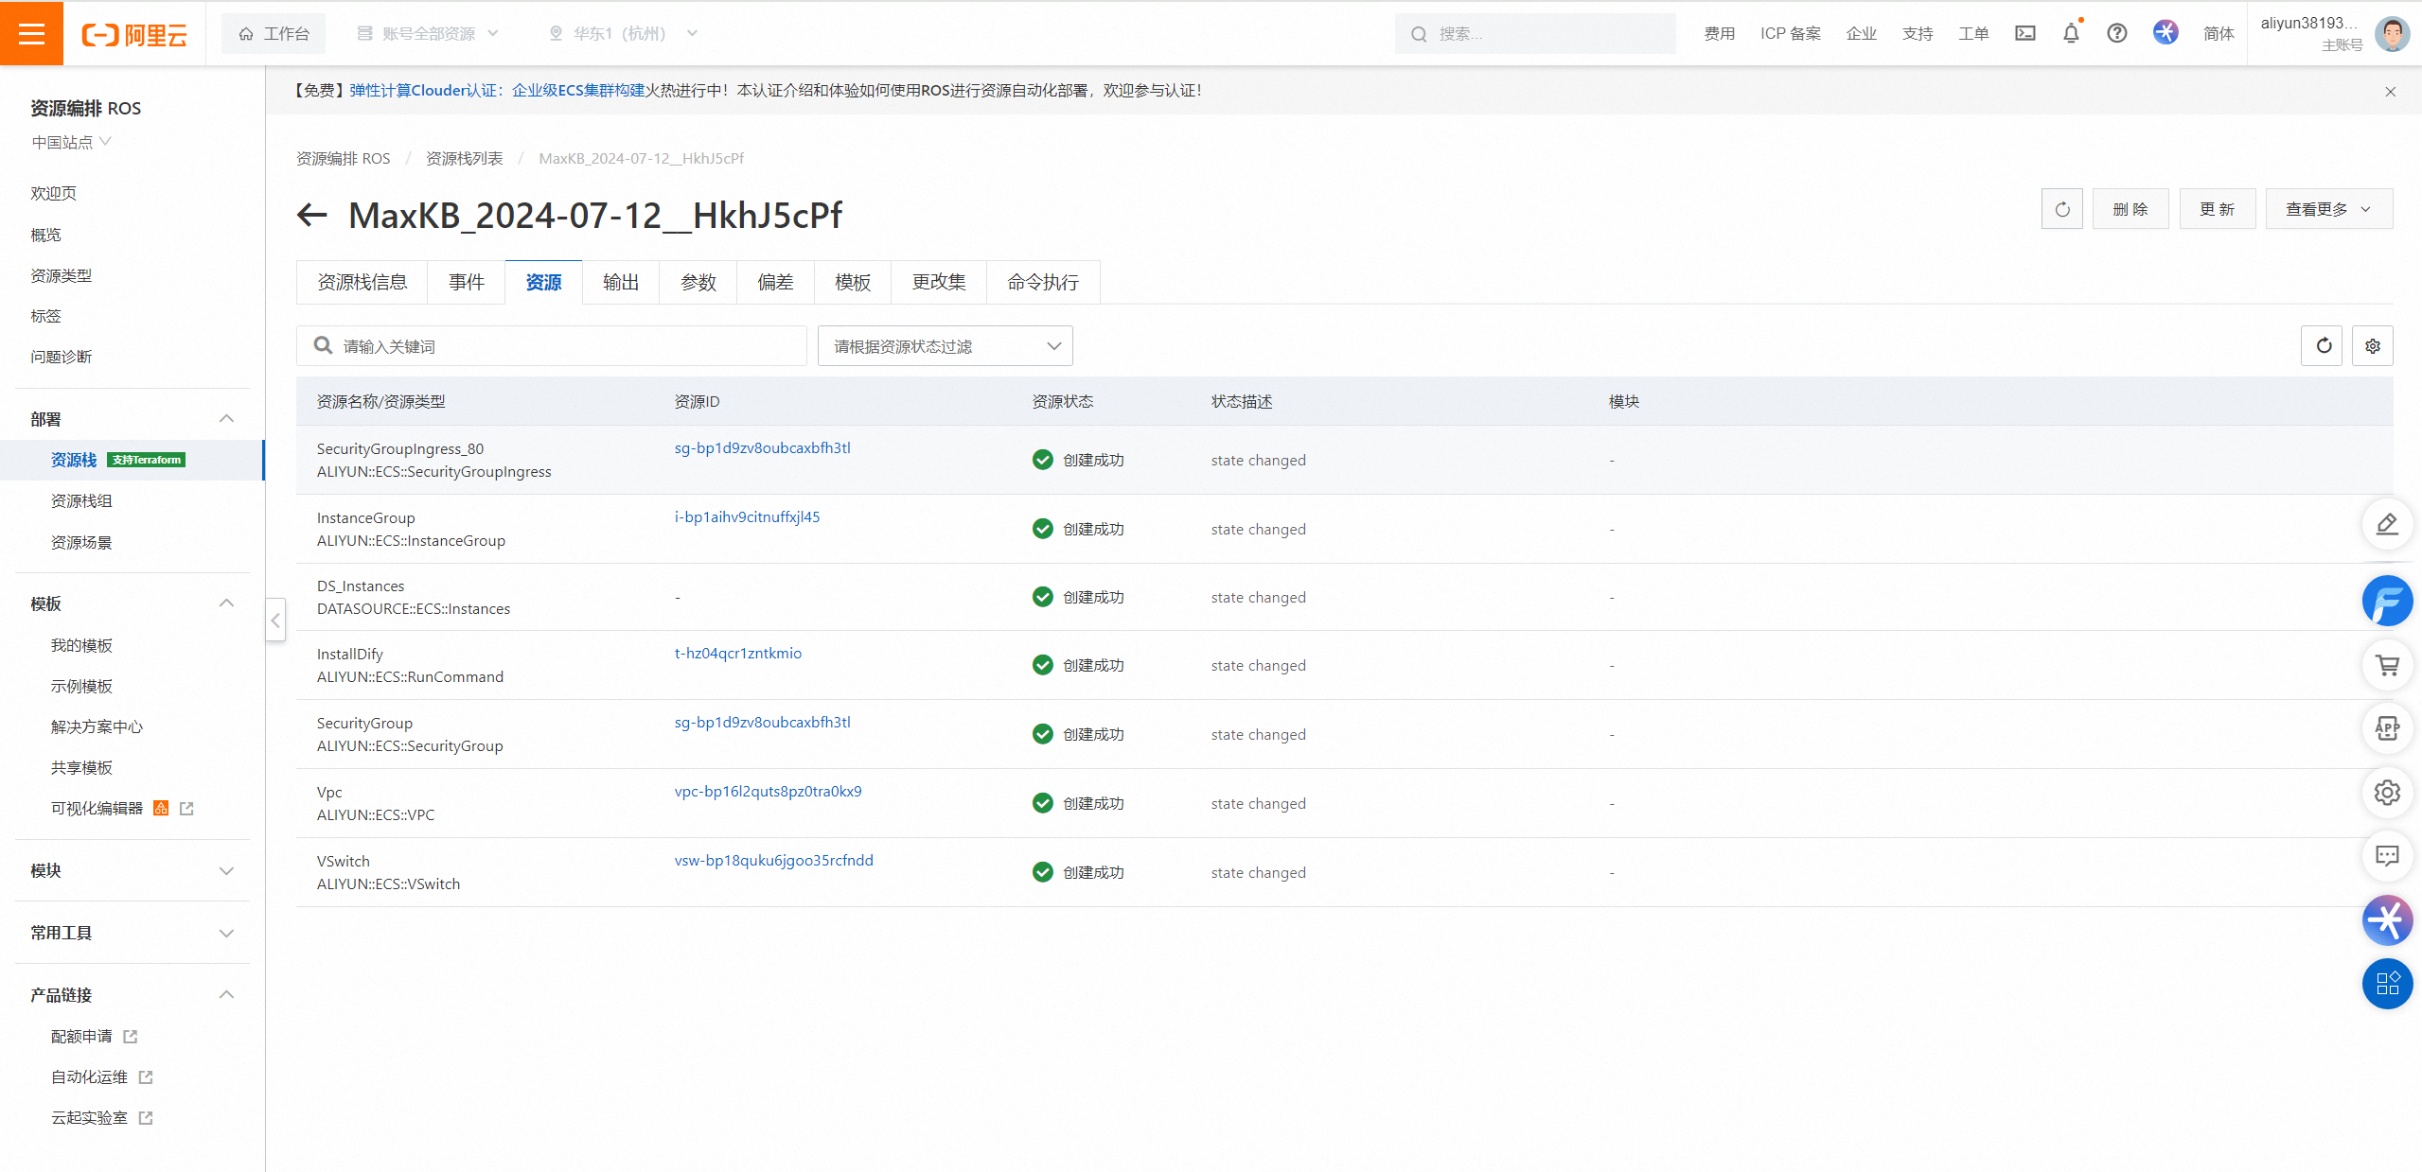Collapse the left sidebar handle
2422x1172 pixels.
[x=275, y=621]
